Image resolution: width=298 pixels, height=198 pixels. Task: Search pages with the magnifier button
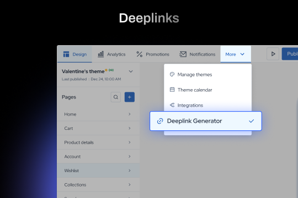coord(116,97)
